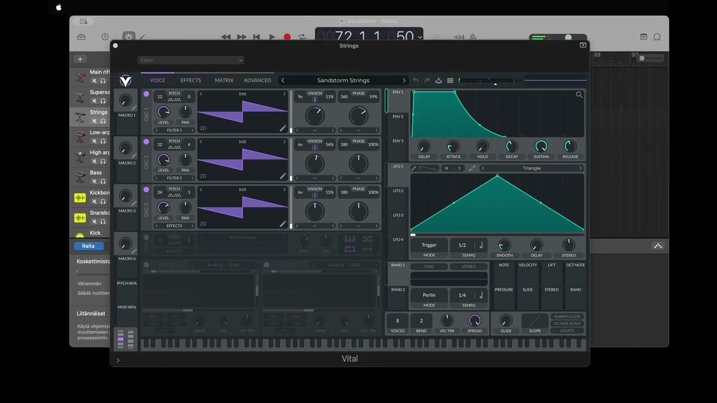This screenshot has height=403, width=717.
Task: Toggle LFO 1 smooth curve icon
Action: pos(472,168)
